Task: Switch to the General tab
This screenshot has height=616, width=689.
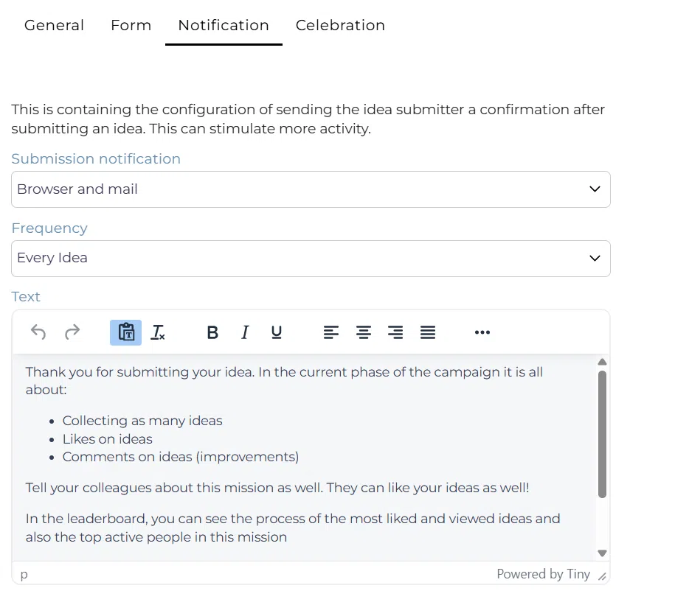Action: (x=54, y=26)
